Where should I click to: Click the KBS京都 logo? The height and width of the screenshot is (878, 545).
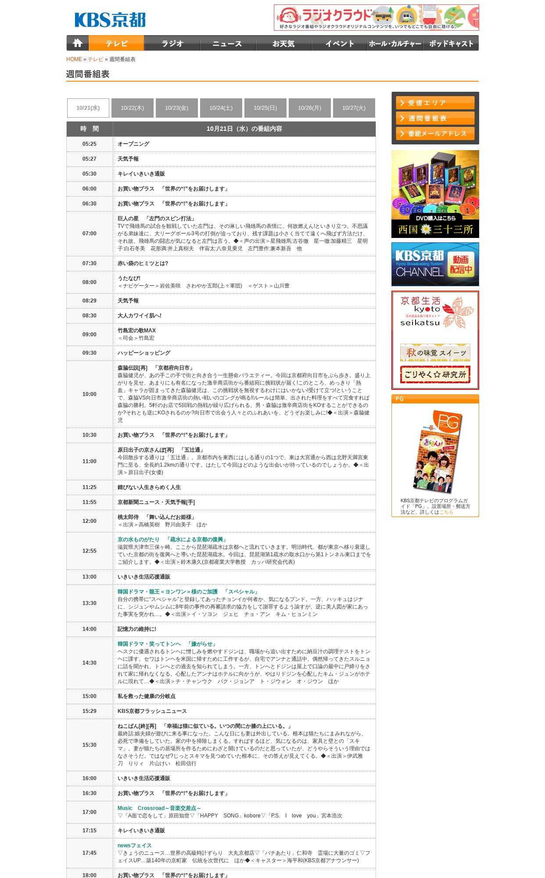(110, 20)
